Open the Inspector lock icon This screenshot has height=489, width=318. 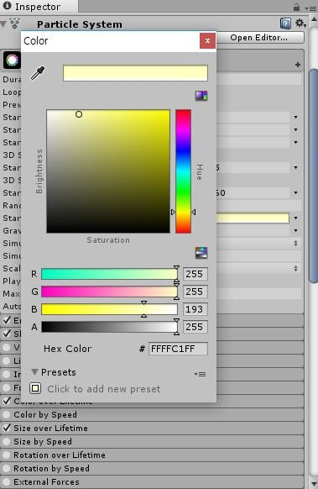point(296,7)
